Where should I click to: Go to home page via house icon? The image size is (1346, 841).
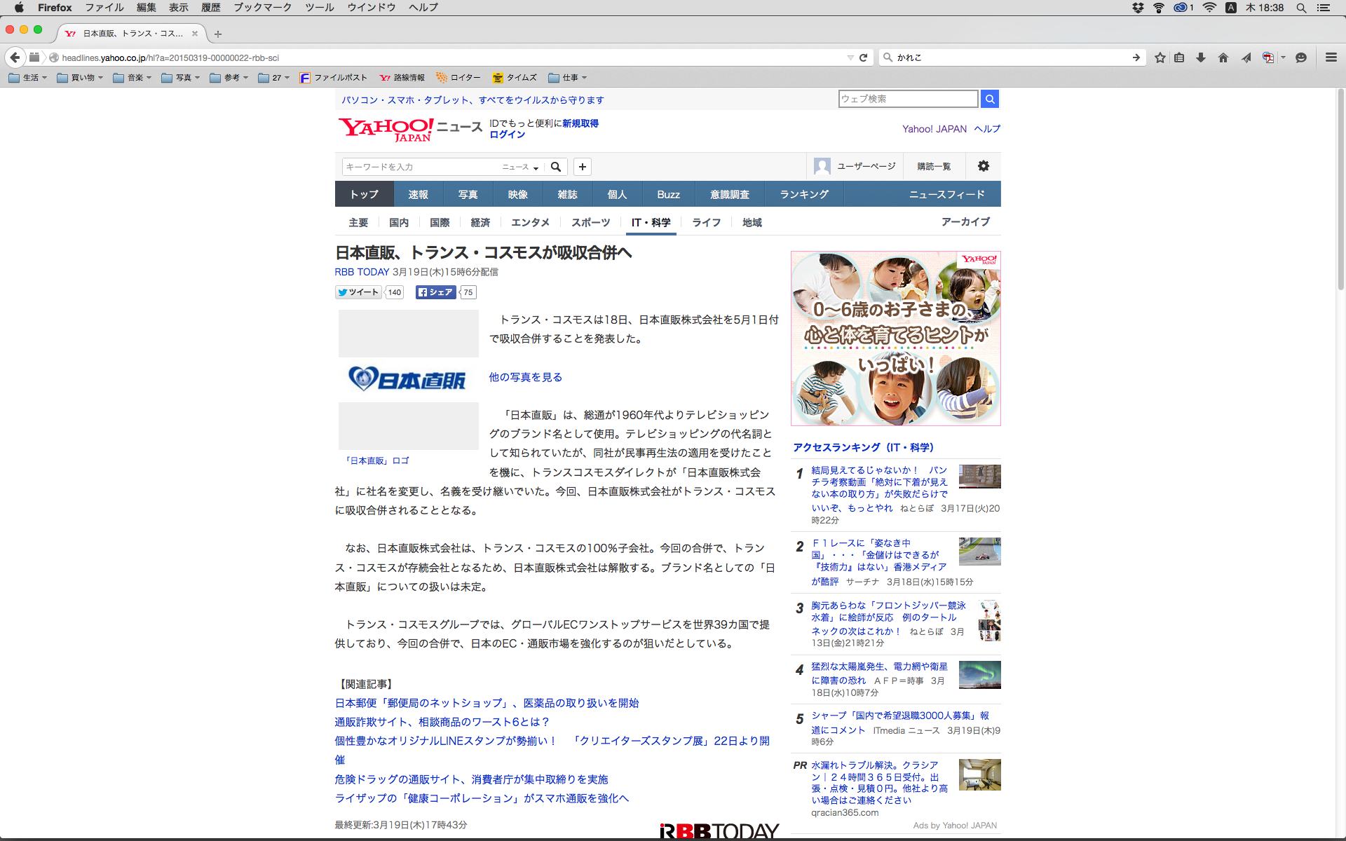[x=1223, y=57]
